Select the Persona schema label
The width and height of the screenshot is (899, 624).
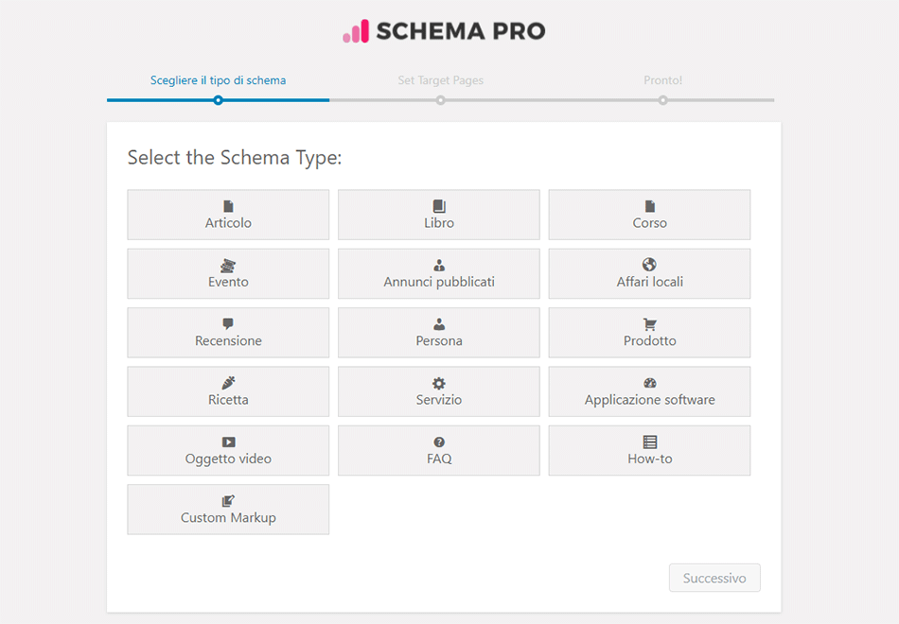coord(439,341)
